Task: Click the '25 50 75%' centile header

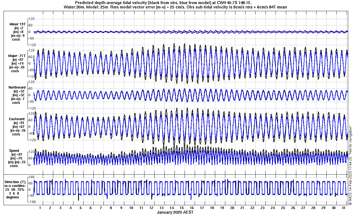Action: point(15,190)
